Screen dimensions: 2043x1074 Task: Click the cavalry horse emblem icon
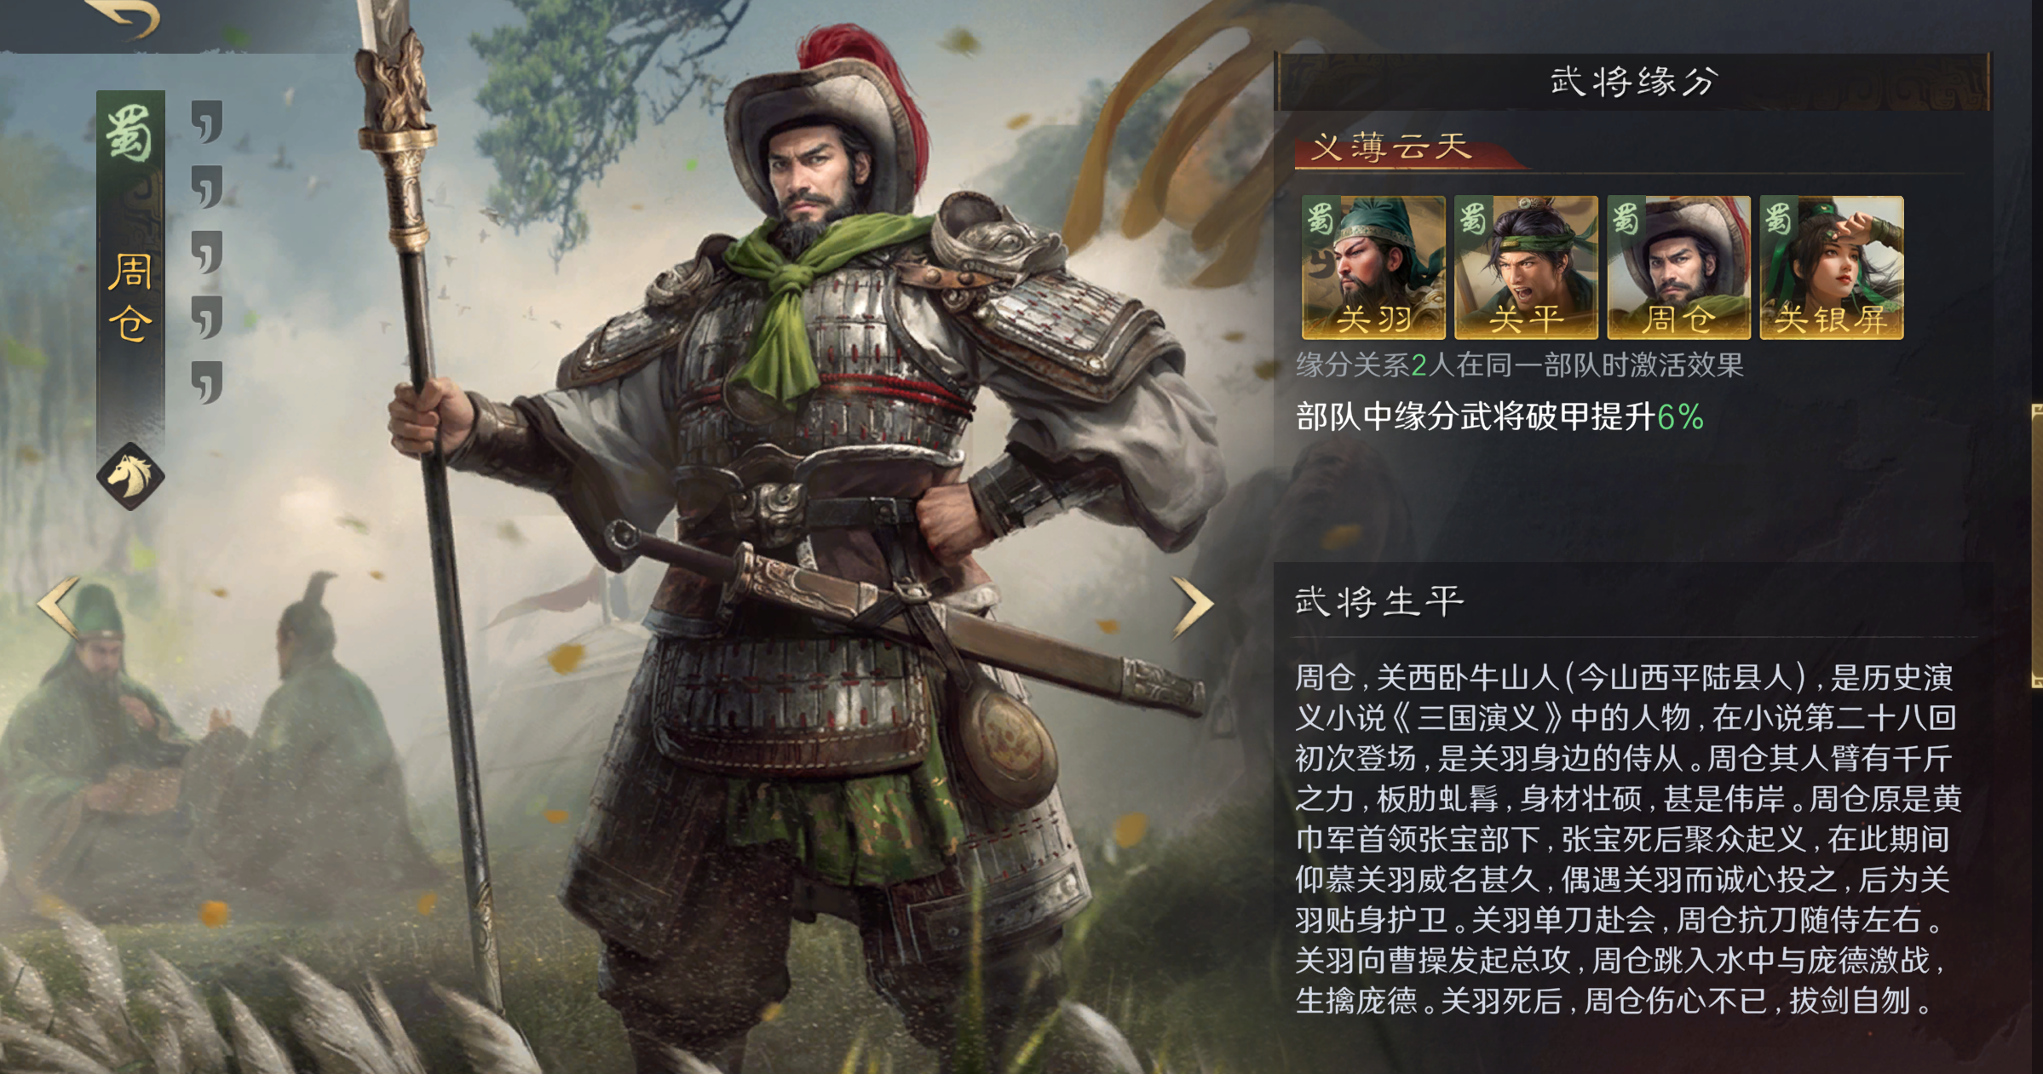(x=130, y=476)
